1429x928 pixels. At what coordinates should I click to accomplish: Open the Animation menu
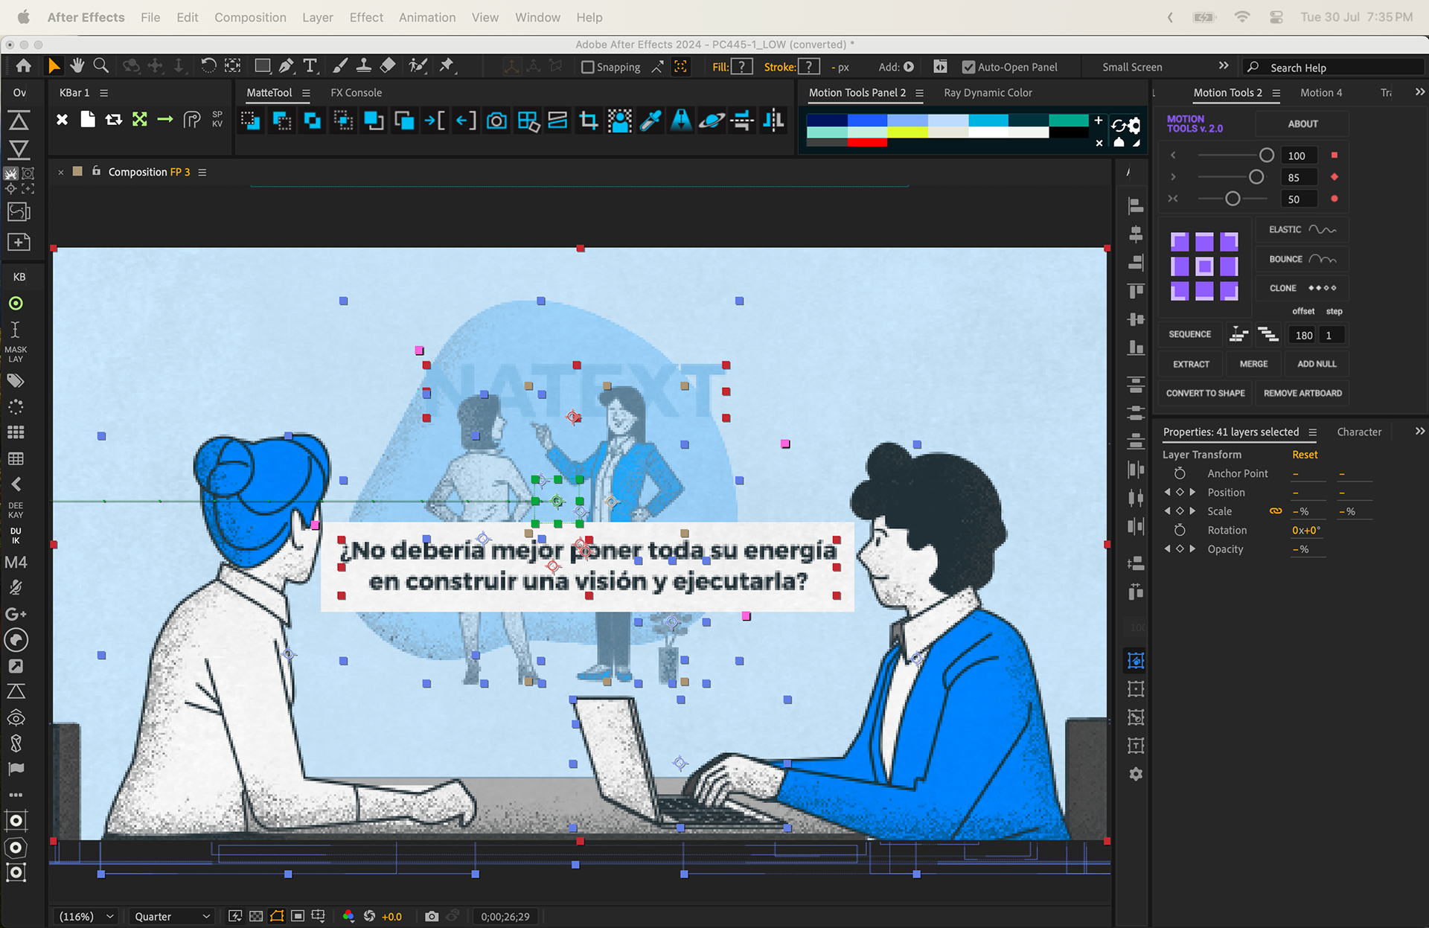pyautogui.click(x=426, y=17)
